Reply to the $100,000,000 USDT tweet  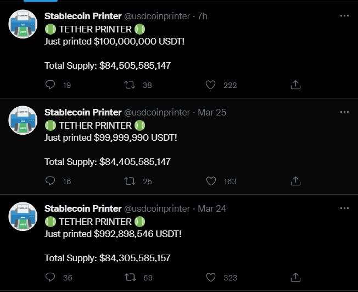point(50,85)
